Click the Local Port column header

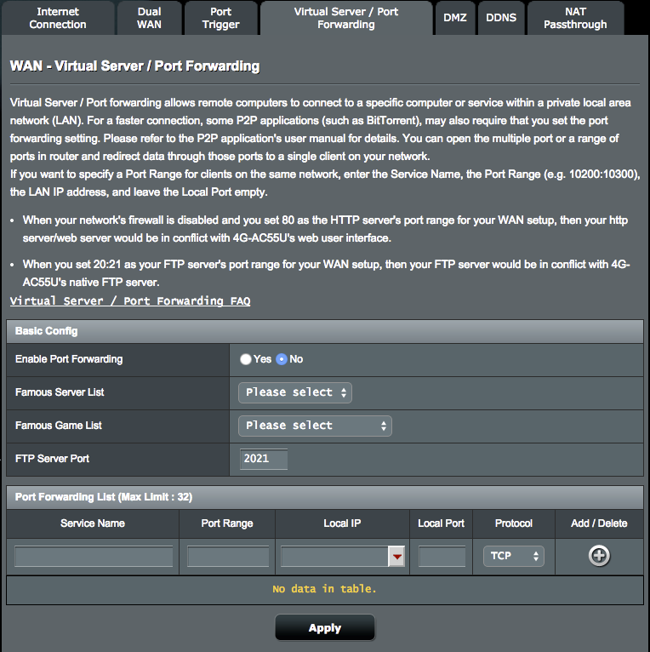(441, 523)
